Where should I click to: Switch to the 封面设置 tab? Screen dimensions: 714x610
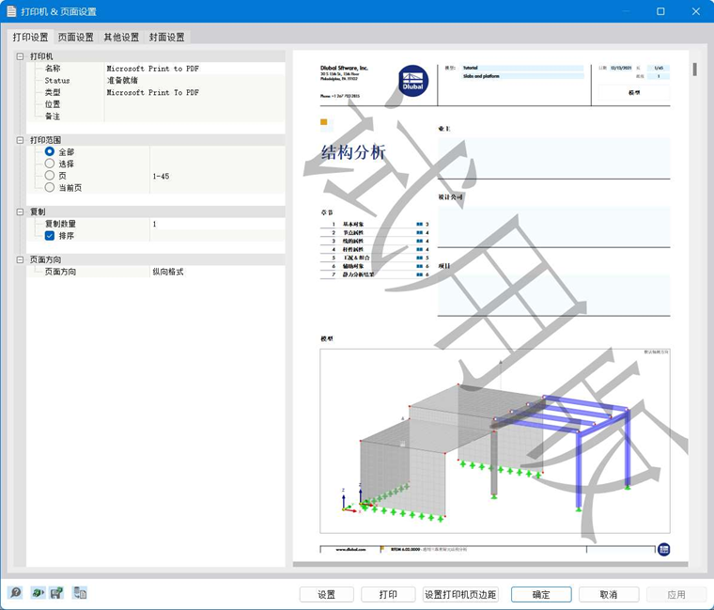pos(166,37)
